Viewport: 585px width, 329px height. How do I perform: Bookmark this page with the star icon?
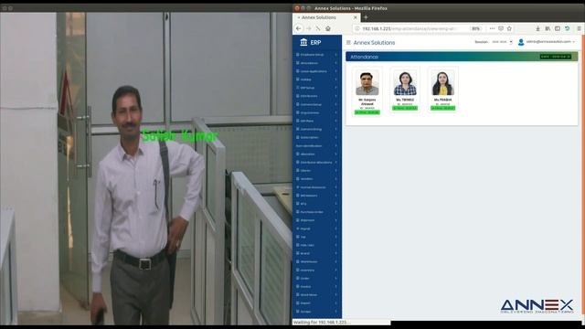pos(509,28)
